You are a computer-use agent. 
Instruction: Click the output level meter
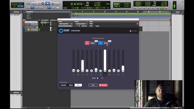[175, 5]
